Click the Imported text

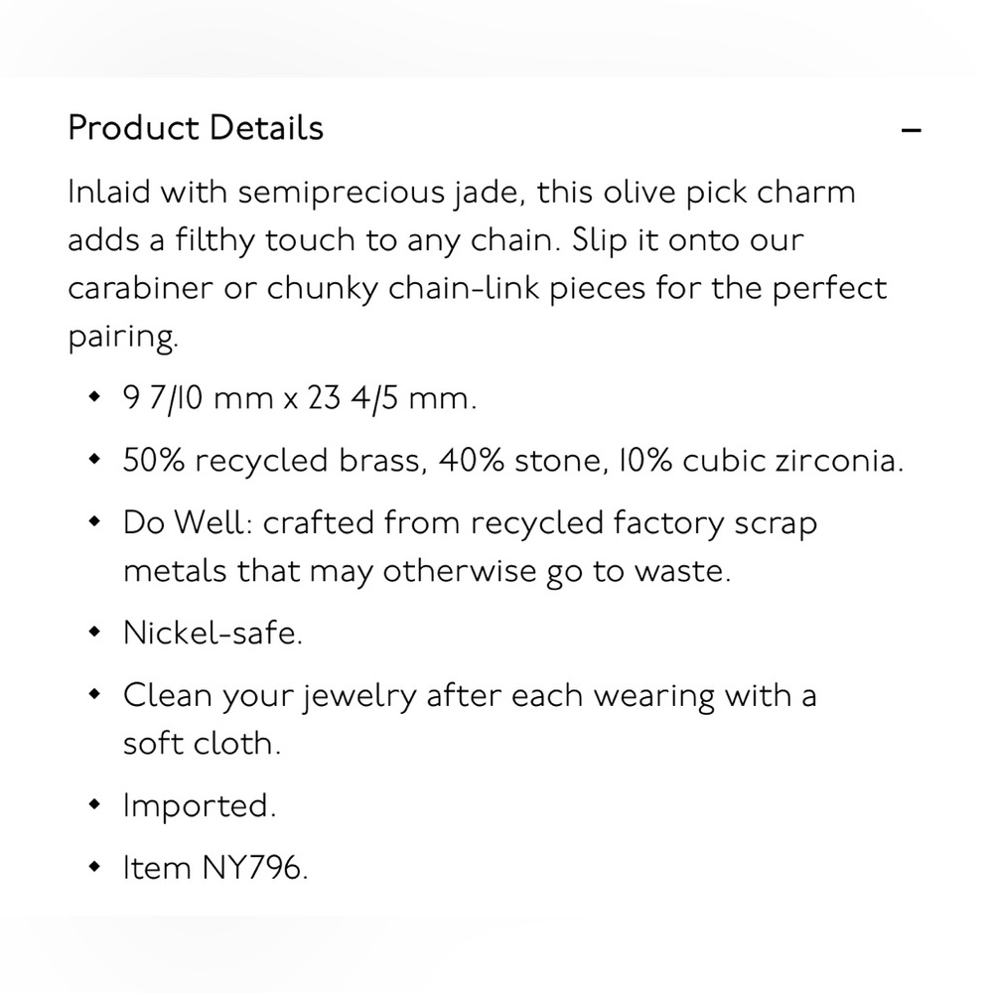coord(200,805)
